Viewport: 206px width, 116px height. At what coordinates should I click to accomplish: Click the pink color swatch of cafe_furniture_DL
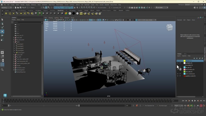[x=184, y=70]
